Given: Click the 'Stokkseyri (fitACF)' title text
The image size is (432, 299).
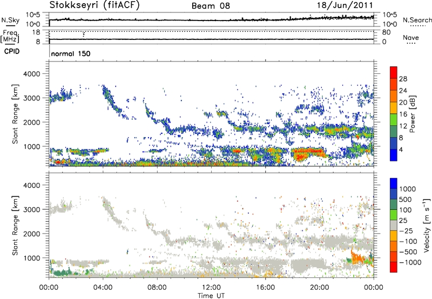Looking at the screenshot, I should pos(94,5).
